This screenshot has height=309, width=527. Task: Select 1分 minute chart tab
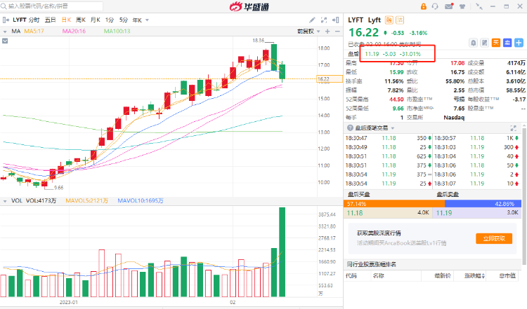click(110, 20)
